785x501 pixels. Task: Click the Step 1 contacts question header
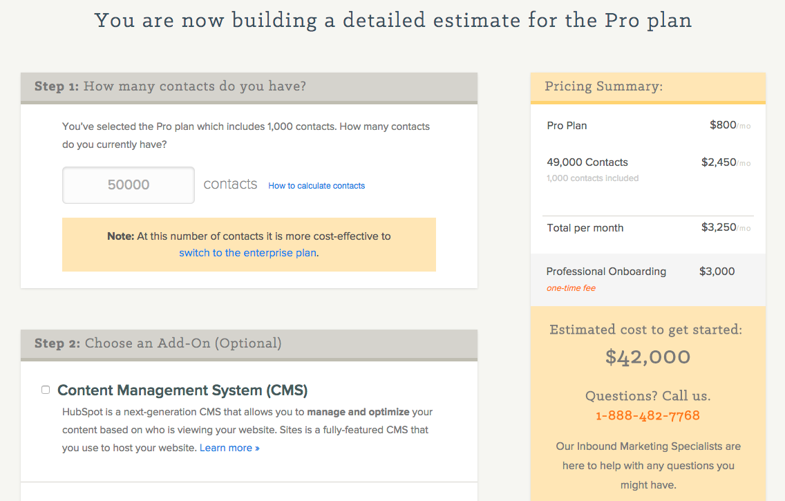pyautogui.click(x=249, y=88)
